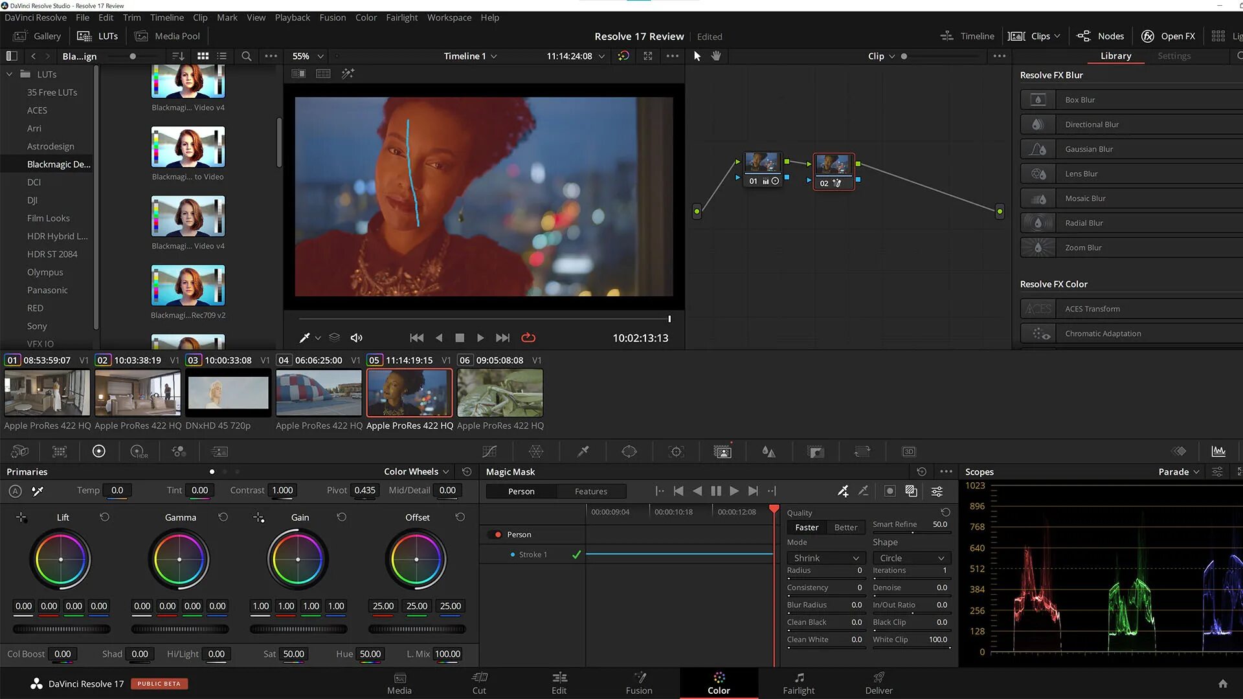The height and width of the screenshot is (699, 1243).
Task: Open the Timeline 1 dropdown
Action: click(x=470, y=56)
